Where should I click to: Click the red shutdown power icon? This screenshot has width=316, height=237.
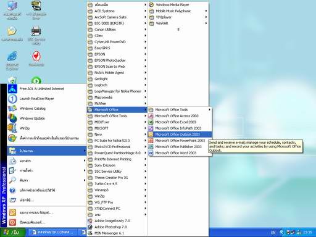(12, 222)
